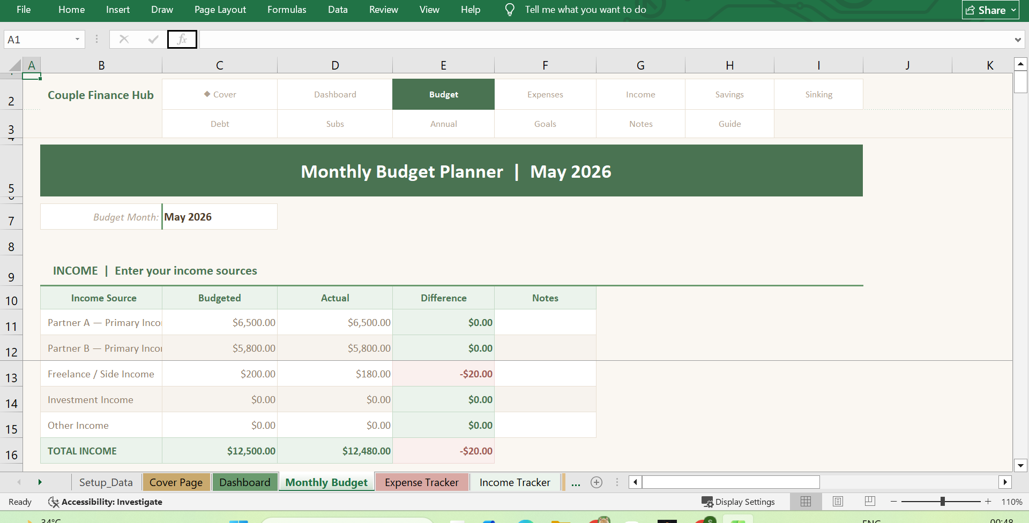The image size is (1029, 523).
Task: Open the Review ribbon tab
Action: point(383,10)
